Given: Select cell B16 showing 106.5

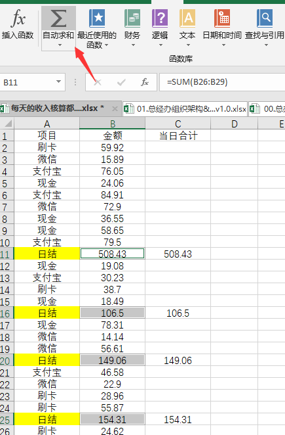Looking at the screenshot, I should coord(112,313).
